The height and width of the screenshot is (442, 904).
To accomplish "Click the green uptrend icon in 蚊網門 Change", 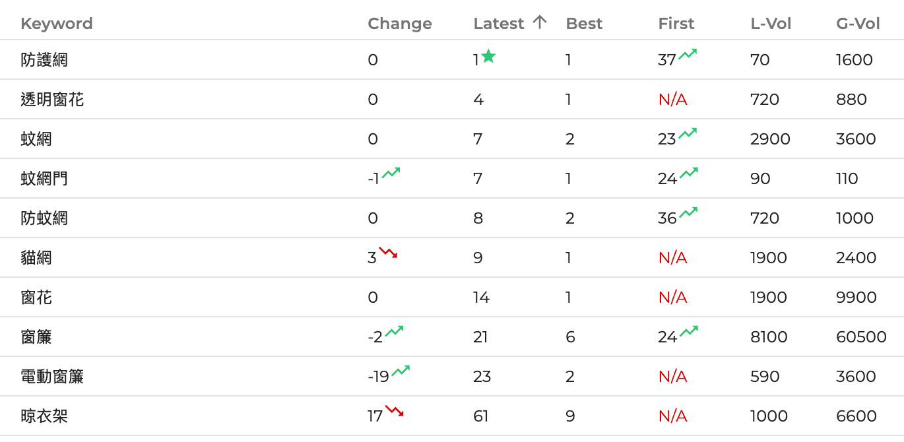I will pyautogui.click(x=391, y=174).
